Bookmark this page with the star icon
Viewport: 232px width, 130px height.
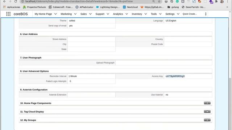[159, 1]
